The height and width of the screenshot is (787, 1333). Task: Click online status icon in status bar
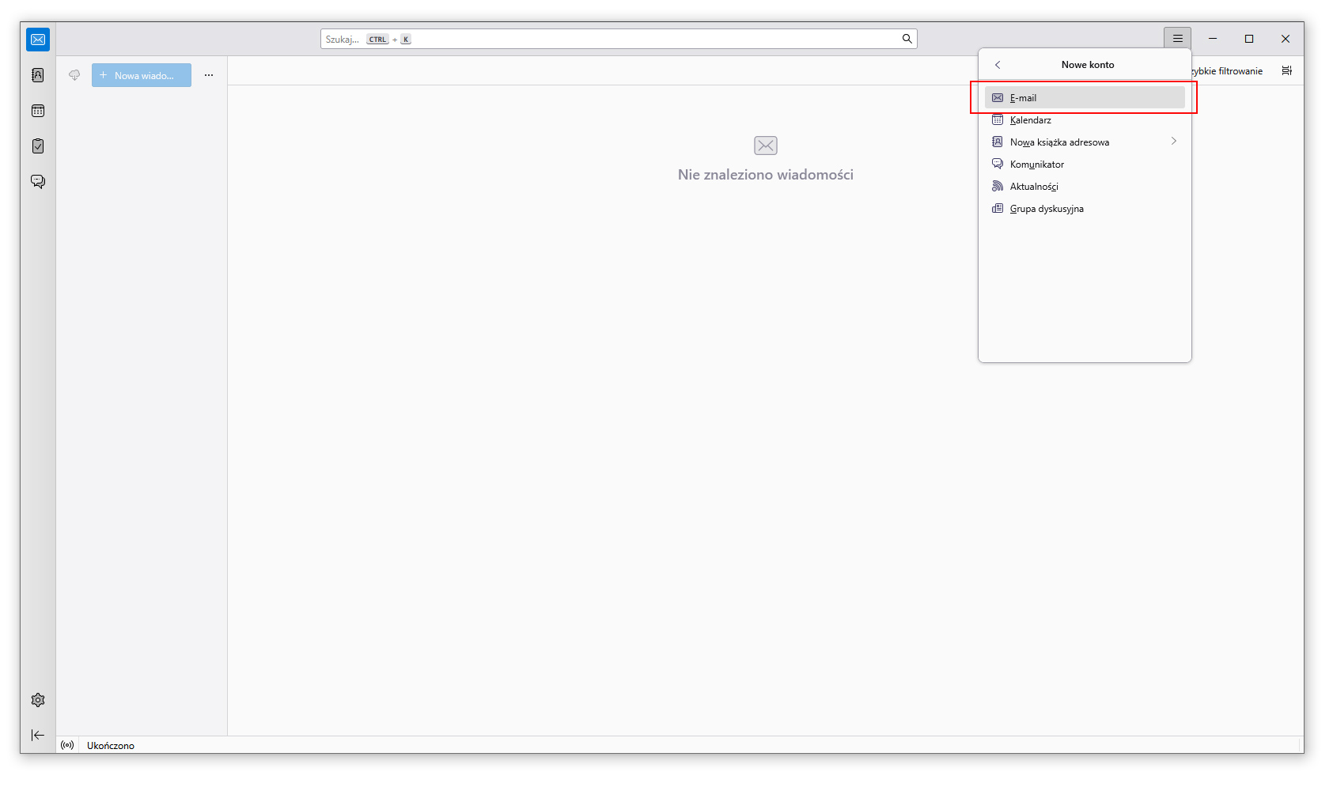point(67,745)
